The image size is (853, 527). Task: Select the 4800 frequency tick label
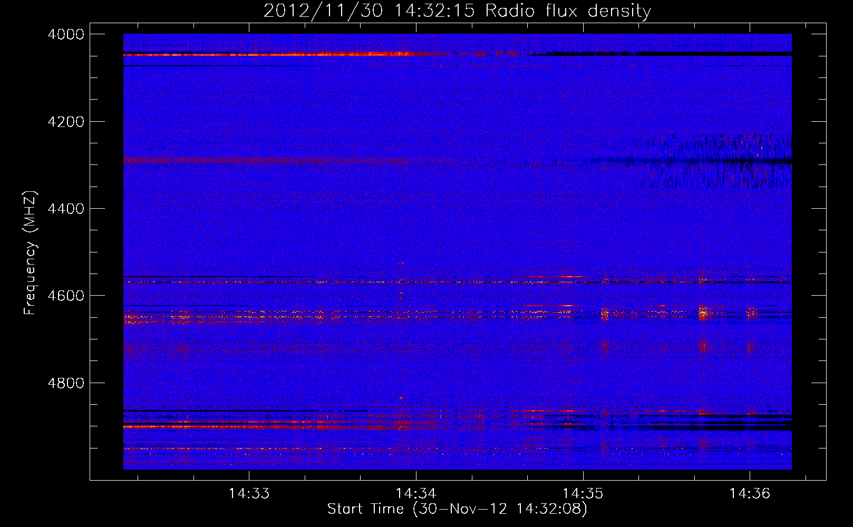pos(66,383)
